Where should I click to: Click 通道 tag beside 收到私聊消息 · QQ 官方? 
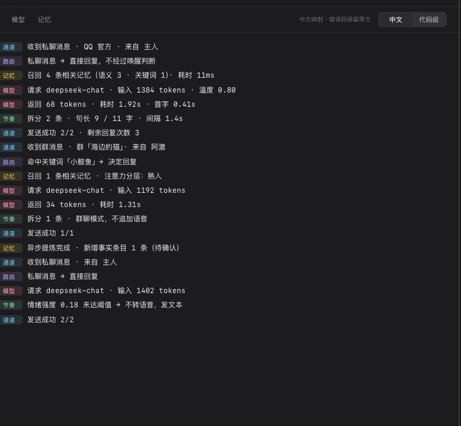(x=11, y=47)
